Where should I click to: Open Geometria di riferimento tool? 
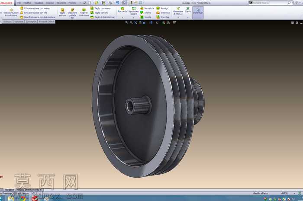coord(178,11)
